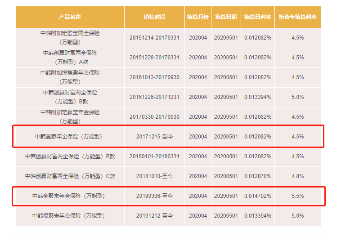Select product 中韩福聚来年金保险（万能型）
The height and width of the screenshot is (241, 341).
[x=70, y=215]
